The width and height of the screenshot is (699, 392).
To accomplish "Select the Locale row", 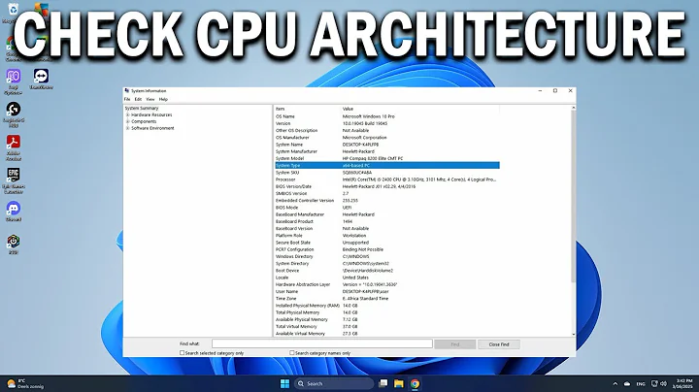I will [x=387, y=278].
